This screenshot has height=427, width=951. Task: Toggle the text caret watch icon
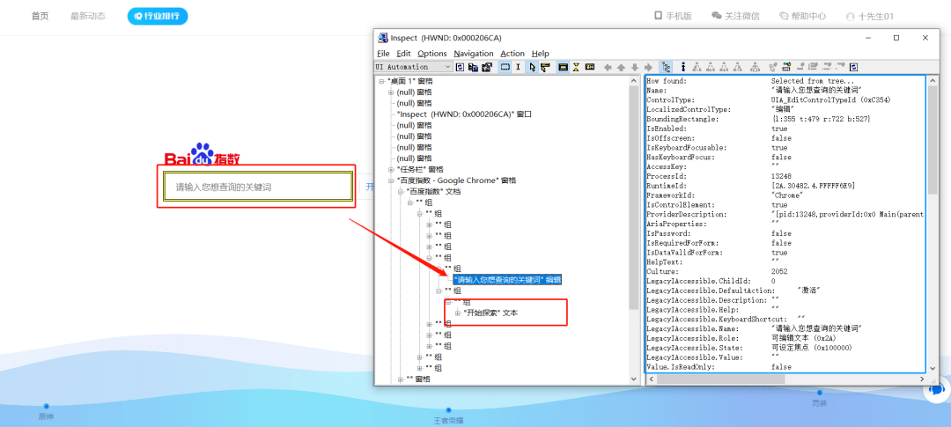519,67
